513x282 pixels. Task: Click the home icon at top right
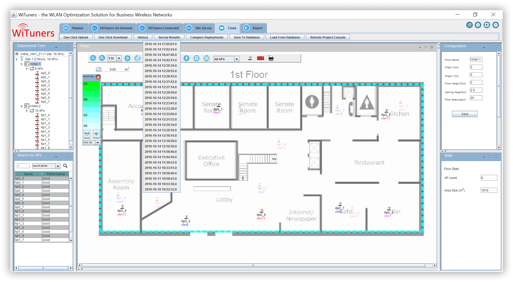(469, 25)
